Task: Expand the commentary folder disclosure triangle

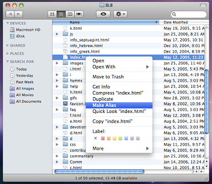Action: 57,156
